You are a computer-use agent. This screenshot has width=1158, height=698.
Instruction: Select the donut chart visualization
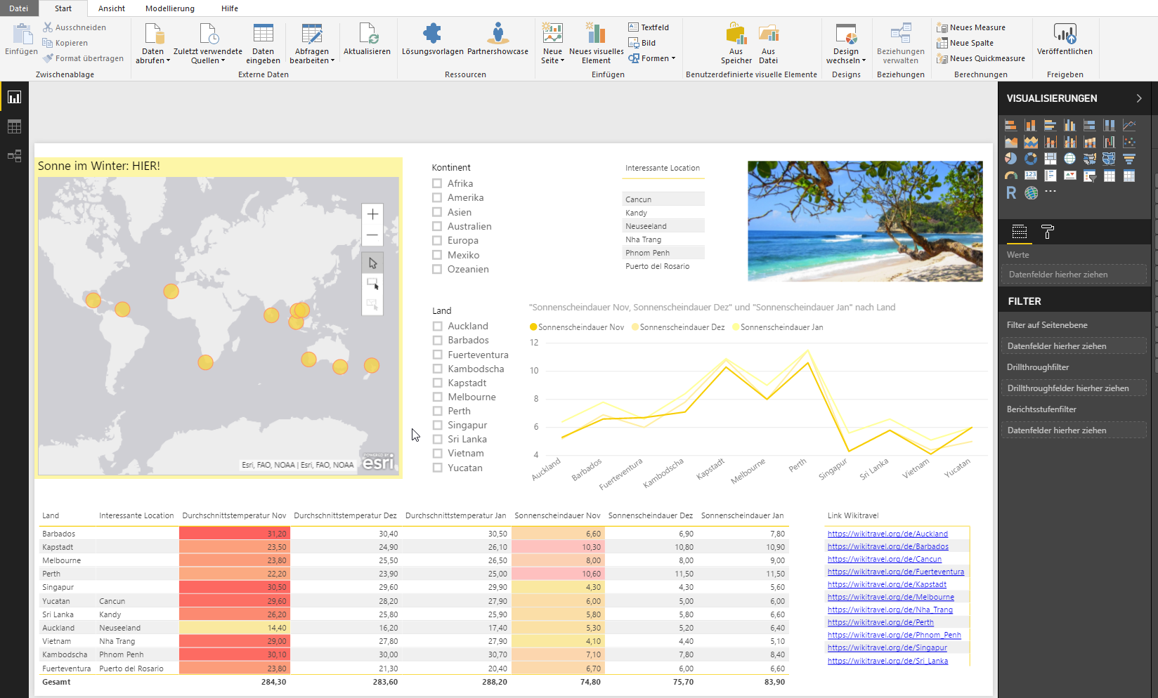[1031, 159]
